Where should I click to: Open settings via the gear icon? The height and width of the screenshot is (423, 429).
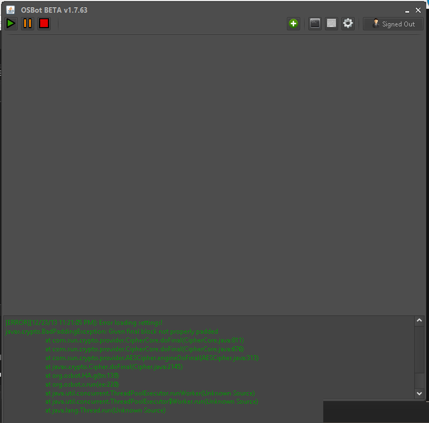(347, 24)
